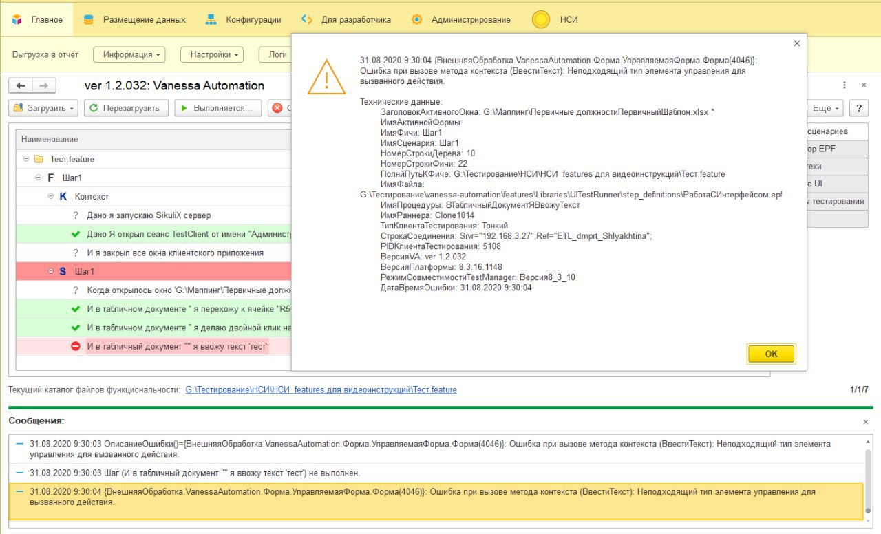The image size is (881, 534).
Task: Switch to the EPF tab
Action: point(837,149)
